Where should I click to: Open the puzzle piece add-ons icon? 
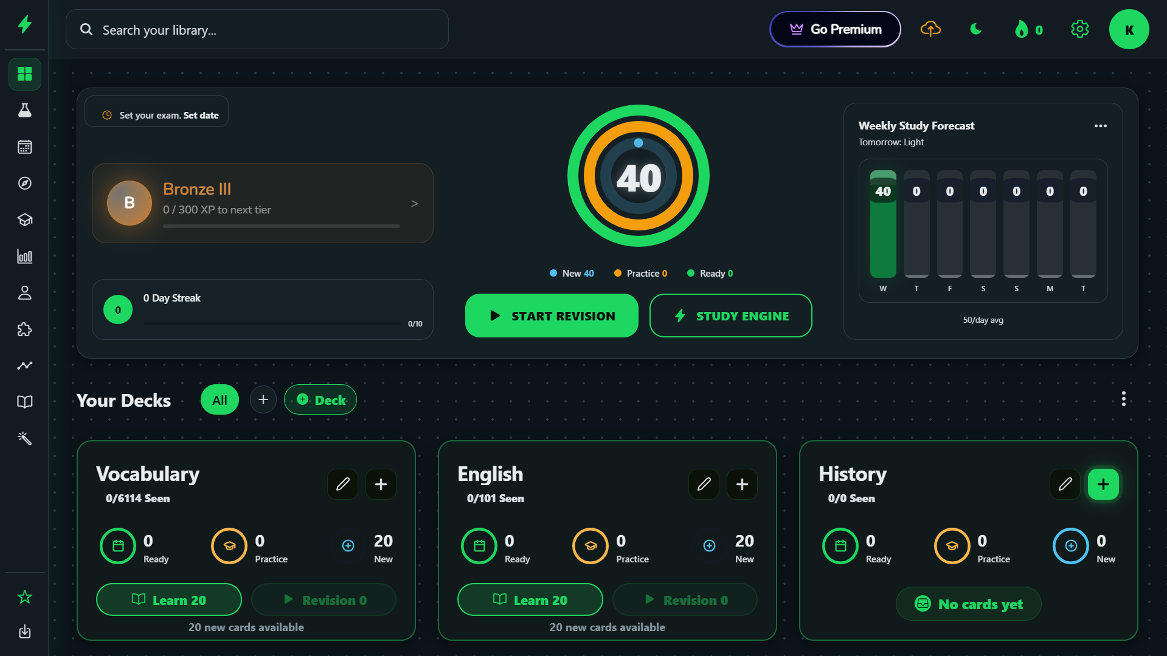point(25,329)
